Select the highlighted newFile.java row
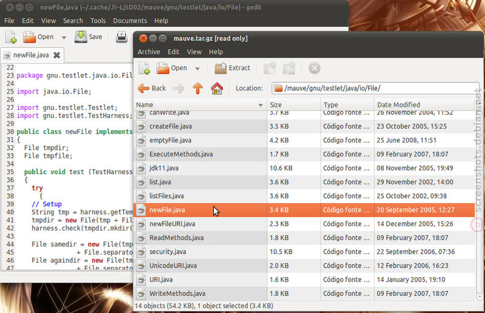The image size is (485, 313). (x=304, y=210)
